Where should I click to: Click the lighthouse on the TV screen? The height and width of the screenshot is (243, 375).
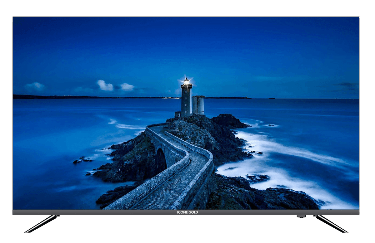(187, 96)
